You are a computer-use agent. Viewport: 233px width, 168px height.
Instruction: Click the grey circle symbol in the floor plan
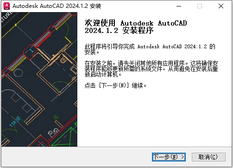point(18,72)
